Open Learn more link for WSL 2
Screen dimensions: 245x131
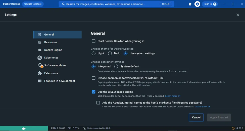pyautogui.click(x=171, y=96)
